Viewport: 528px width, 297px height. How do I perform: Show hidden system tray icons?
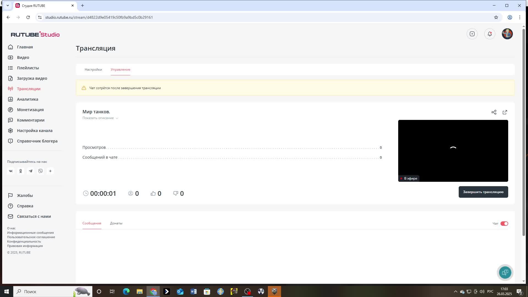point(455,291)
